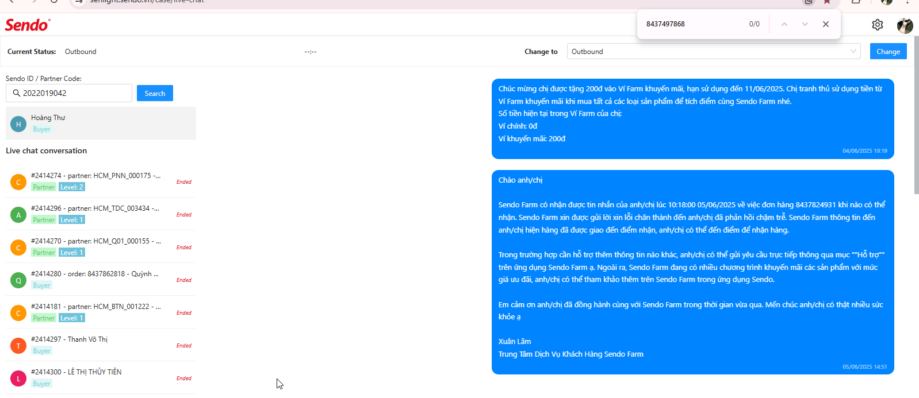Click the orange C avatar of #2414274
Image resolution: width=919 pixels, height=398 pixels.
click(x=18, y=182)
